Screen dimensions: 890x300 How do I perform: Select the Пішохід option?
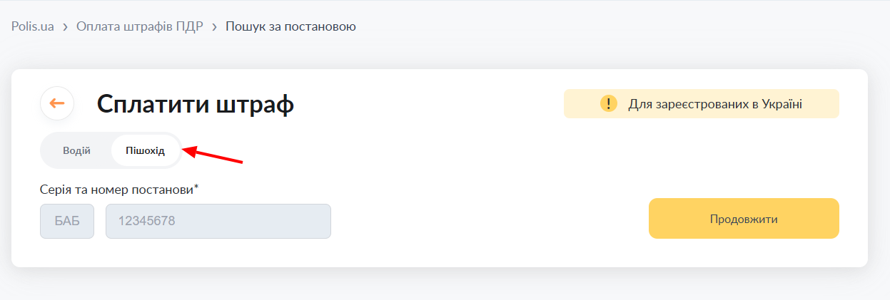[145, 150]
